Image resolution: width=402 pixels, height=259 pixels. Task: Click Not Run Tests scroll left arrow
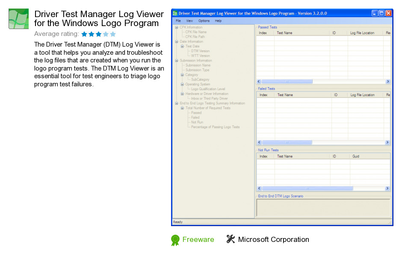(x=260, y=188)
